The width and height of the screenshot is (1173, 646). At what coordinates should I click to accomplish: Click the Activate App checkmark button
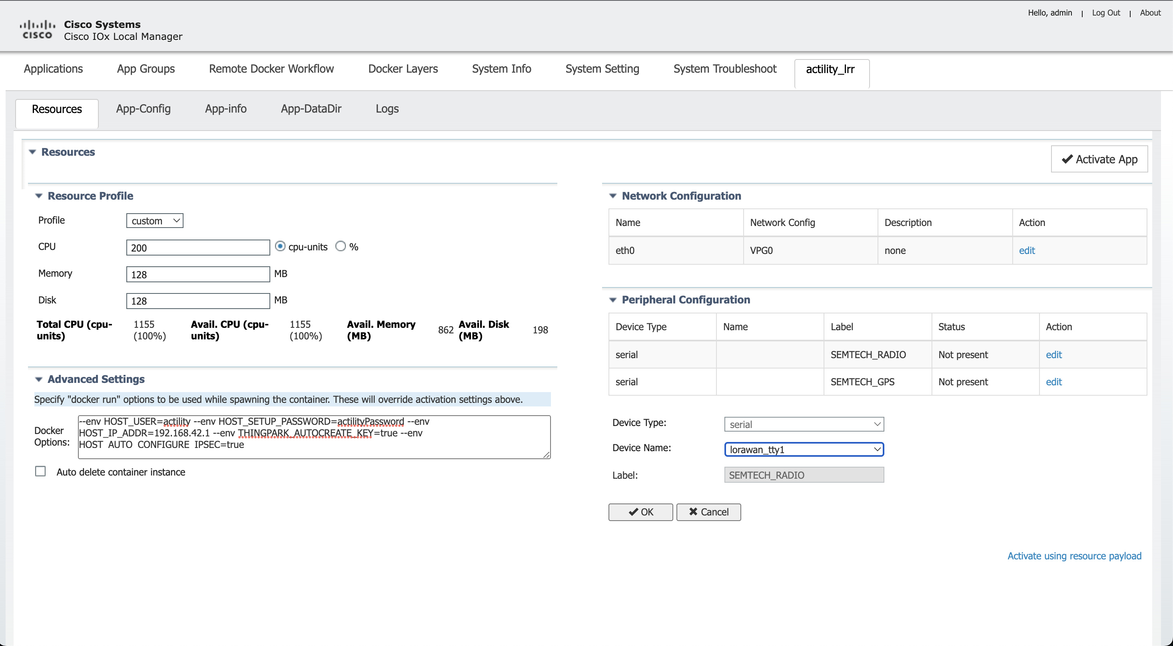(1099, 159)
